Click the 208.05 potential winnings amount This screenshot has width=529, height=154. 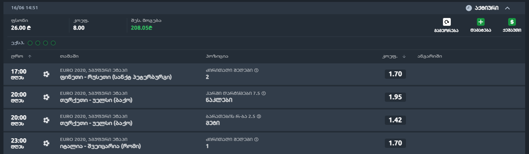point(142,28)
